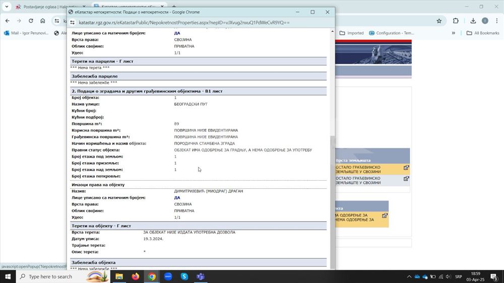The image size is (504, 283).
Task: Click the date 19.3.2024.
Action: 153,239
